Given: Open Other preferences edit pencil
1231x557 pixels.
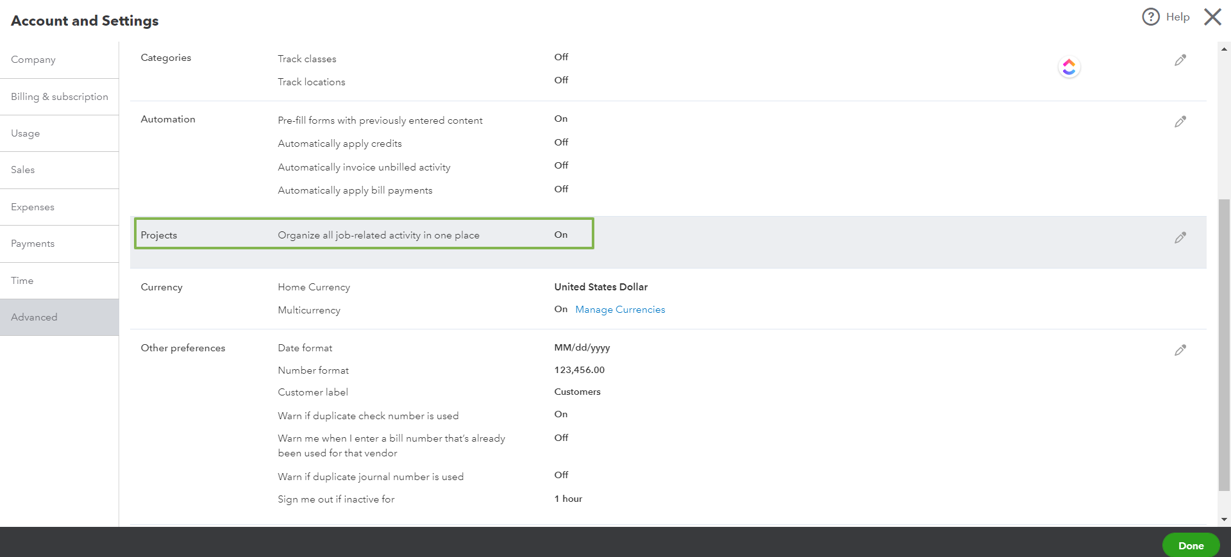Looking at the screenshot, I should pos(1180,351).
